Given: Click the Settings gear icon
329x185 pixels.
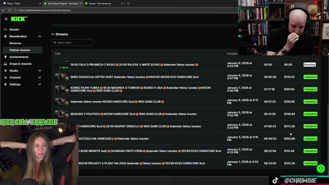Looking at the screenshot, I should (5, 84).
